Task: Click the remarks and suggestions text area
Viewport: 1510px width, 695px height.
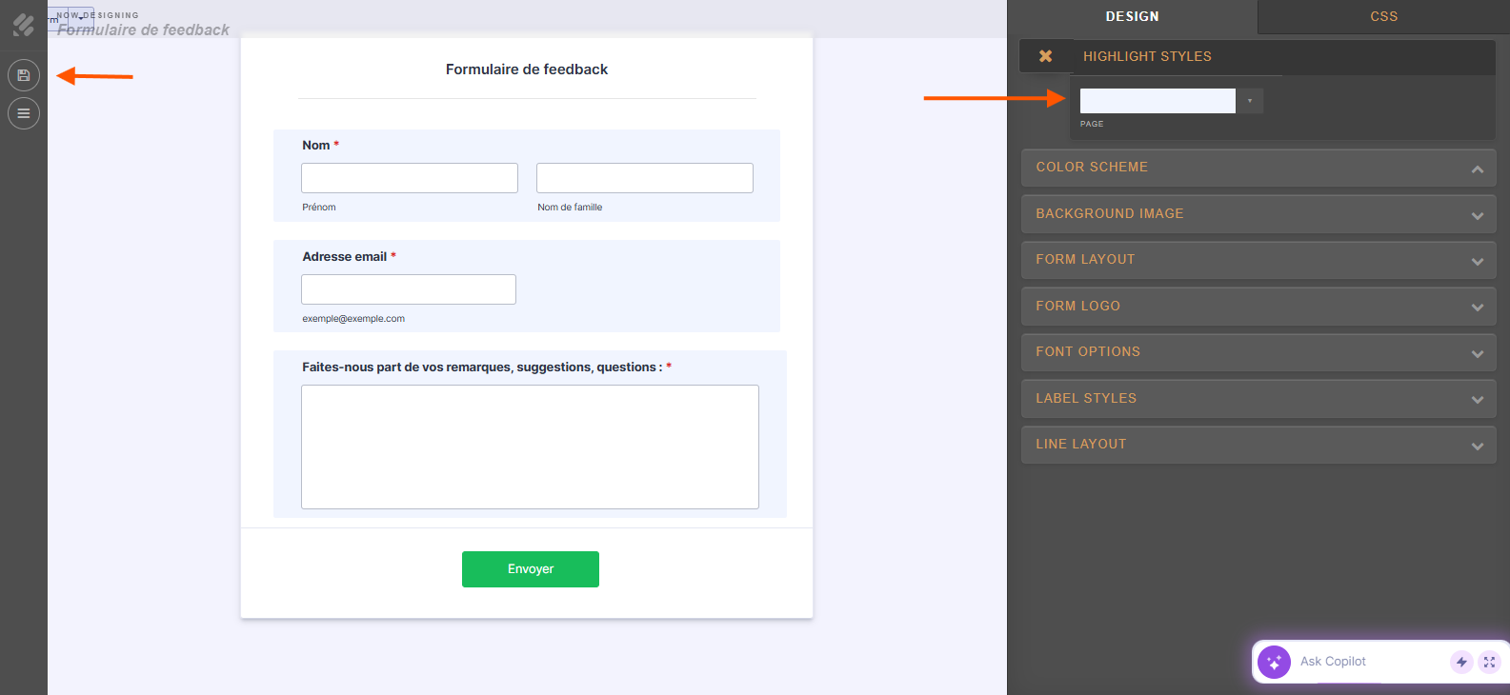Action: [530, 447]
